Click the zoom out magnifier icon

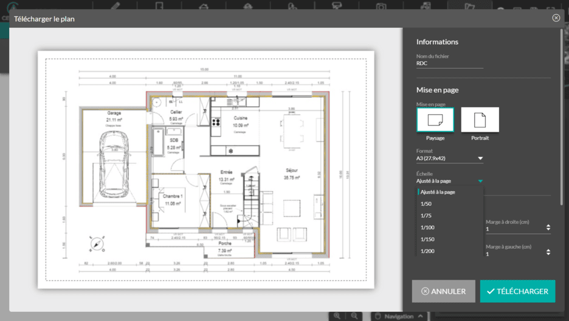click(x=354, y=316)
